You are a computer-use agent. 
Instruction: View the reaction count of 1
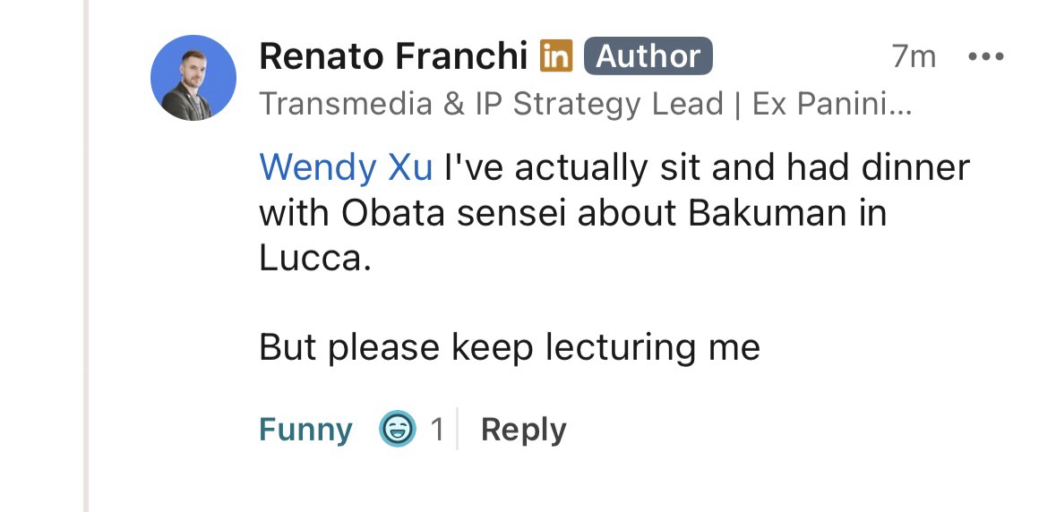(437, 430)
